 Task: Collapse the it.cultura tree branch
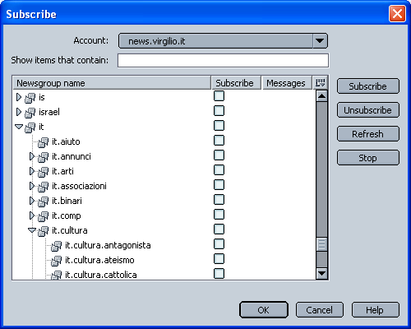(32, 230)
